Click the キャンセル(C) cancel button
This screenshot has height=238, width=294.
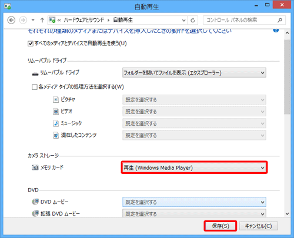258,226
